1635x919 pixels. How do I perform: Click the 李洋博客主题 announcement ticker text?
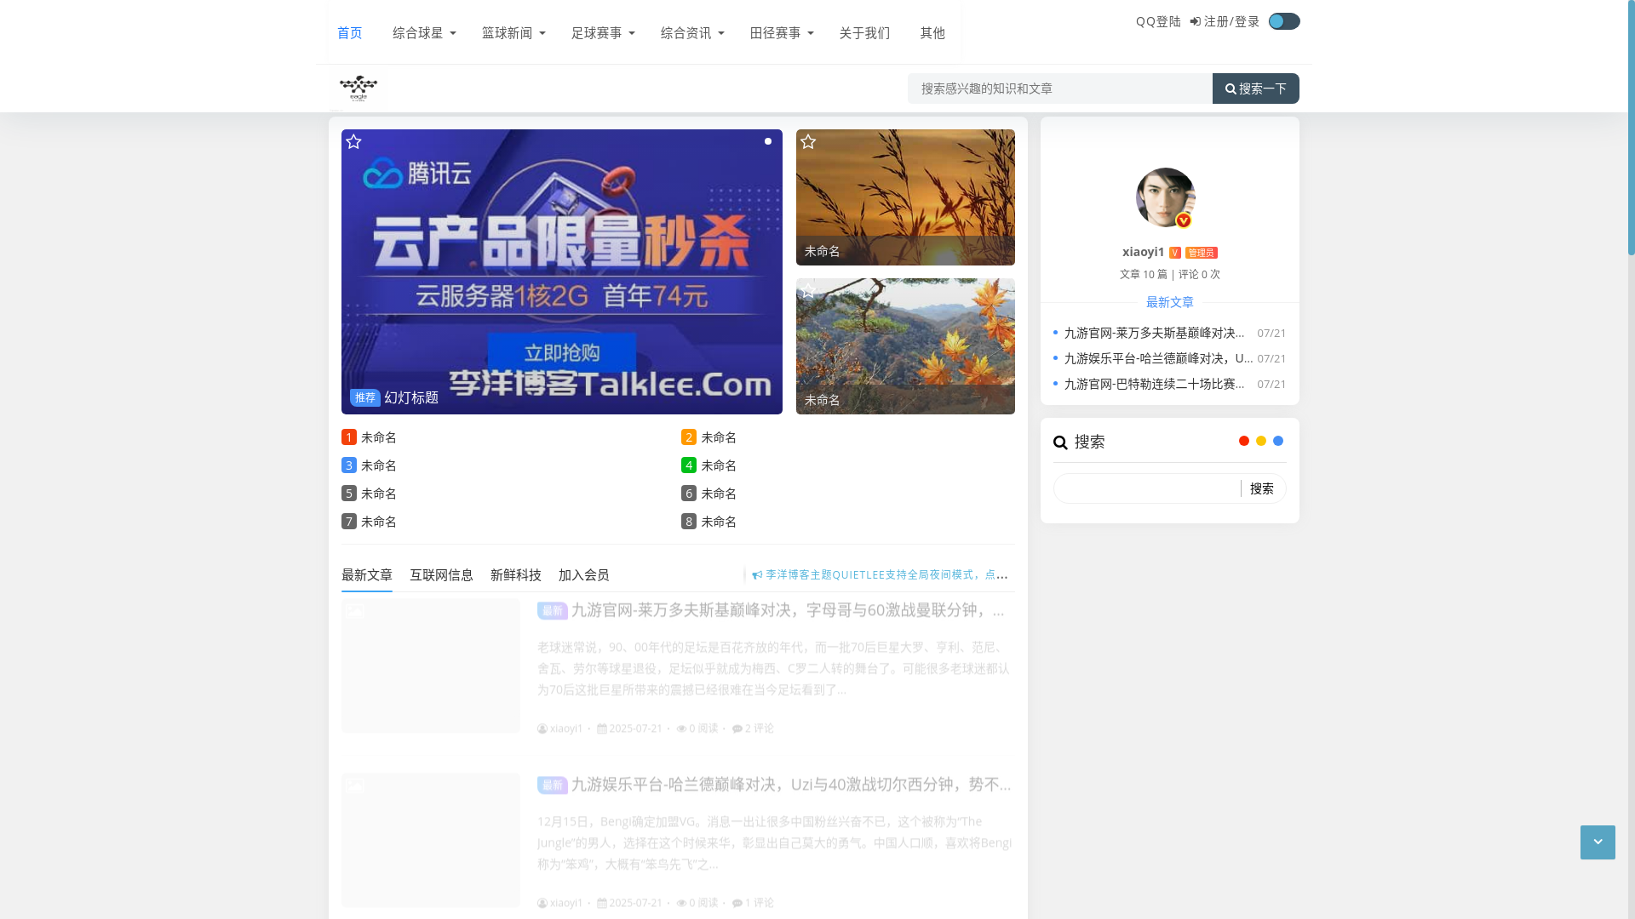pyautogui.click(x=886, y=575)
